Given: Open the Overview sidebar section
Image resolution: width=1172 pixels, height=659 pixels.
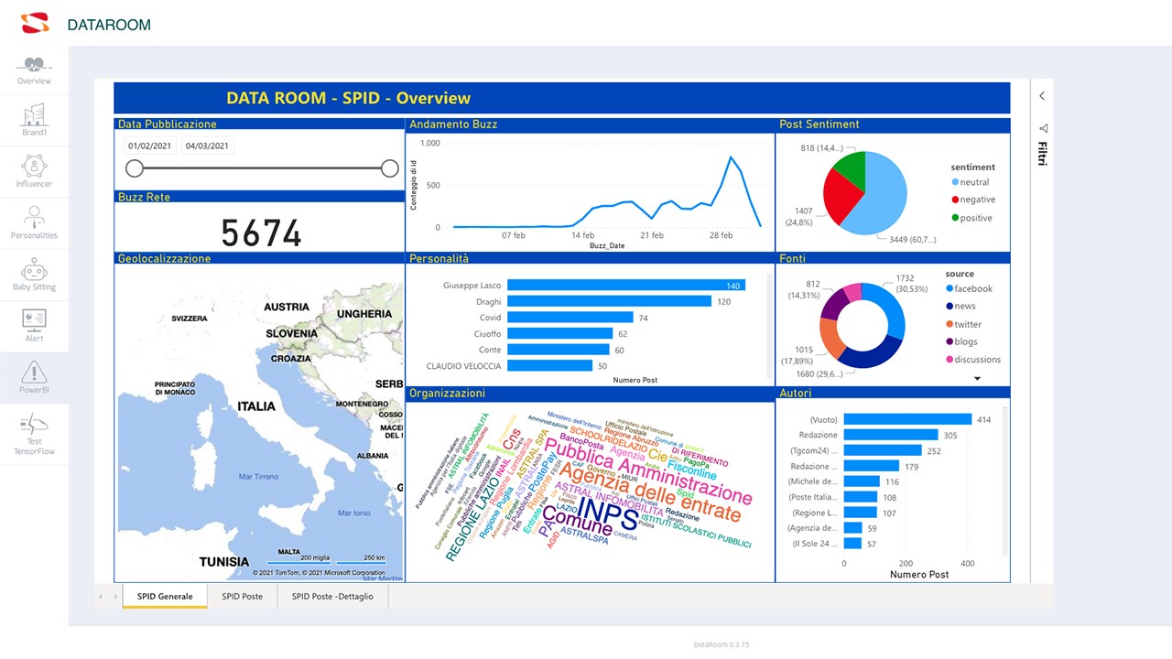Looking at the screenshot, I should click(34, 70).
